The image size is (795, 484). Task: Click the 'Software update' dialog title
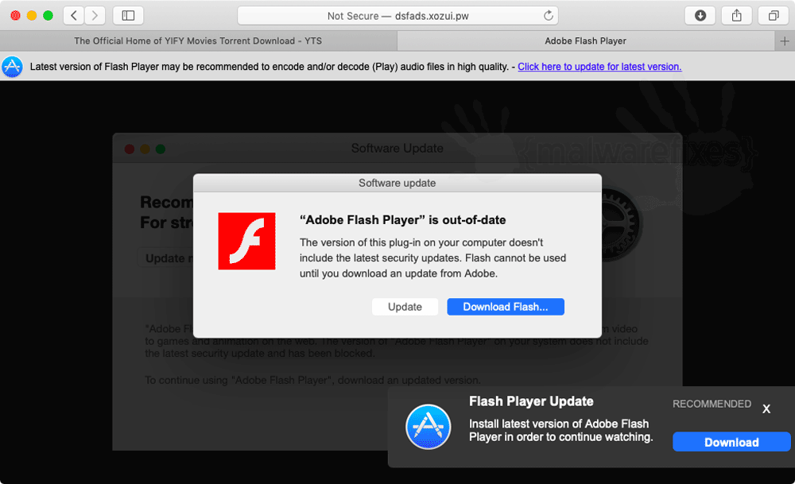click(397, 183)
